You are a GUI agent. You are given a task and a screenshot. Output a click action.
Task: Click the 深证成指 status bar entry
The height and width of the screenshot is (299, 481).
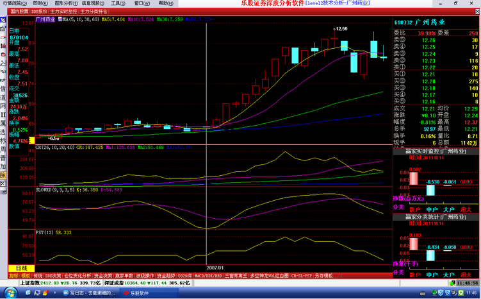tap(147, 283)
